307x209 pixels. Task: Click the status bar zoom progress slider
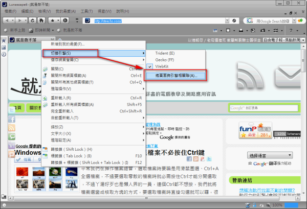[291, 205]
